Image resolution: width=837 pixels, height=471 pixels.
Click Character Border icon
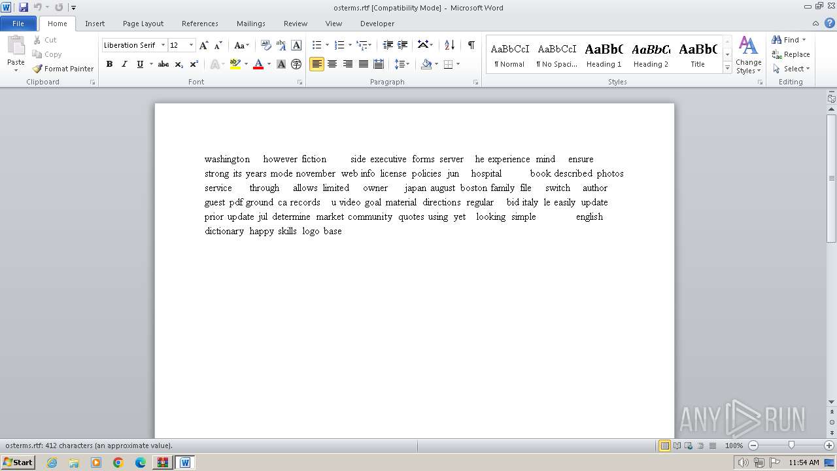(x=296, y=45)
